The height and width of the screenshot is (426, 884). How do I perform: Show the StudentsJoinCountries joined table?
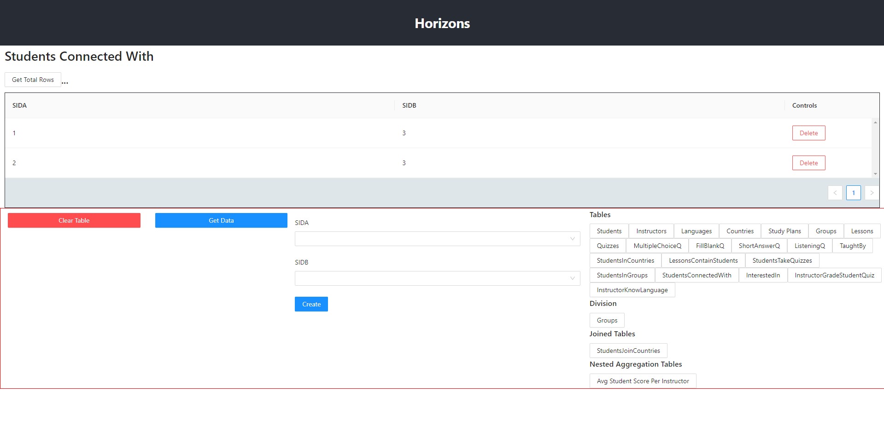click(628, 351)
